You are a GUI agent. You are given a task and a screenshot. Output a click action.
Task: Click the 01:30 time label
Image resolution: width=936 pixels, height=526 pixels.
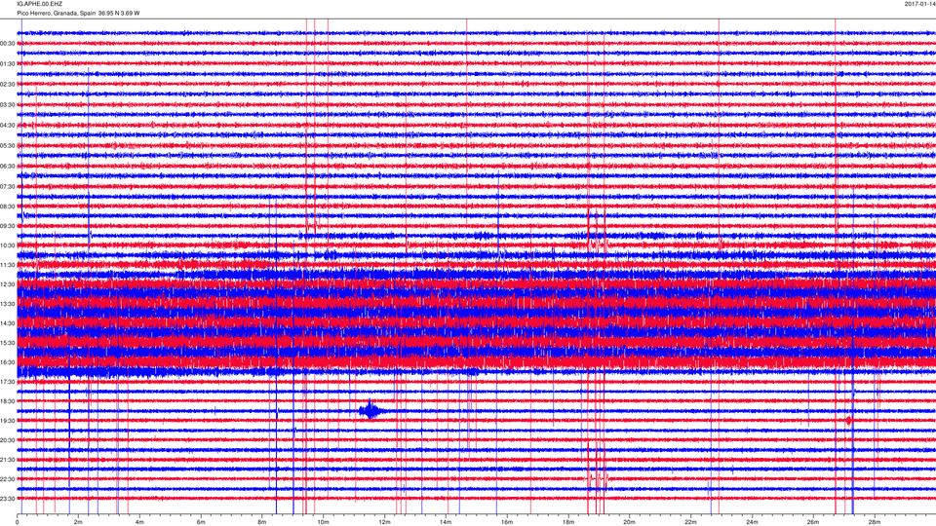(x=8, y=64)
